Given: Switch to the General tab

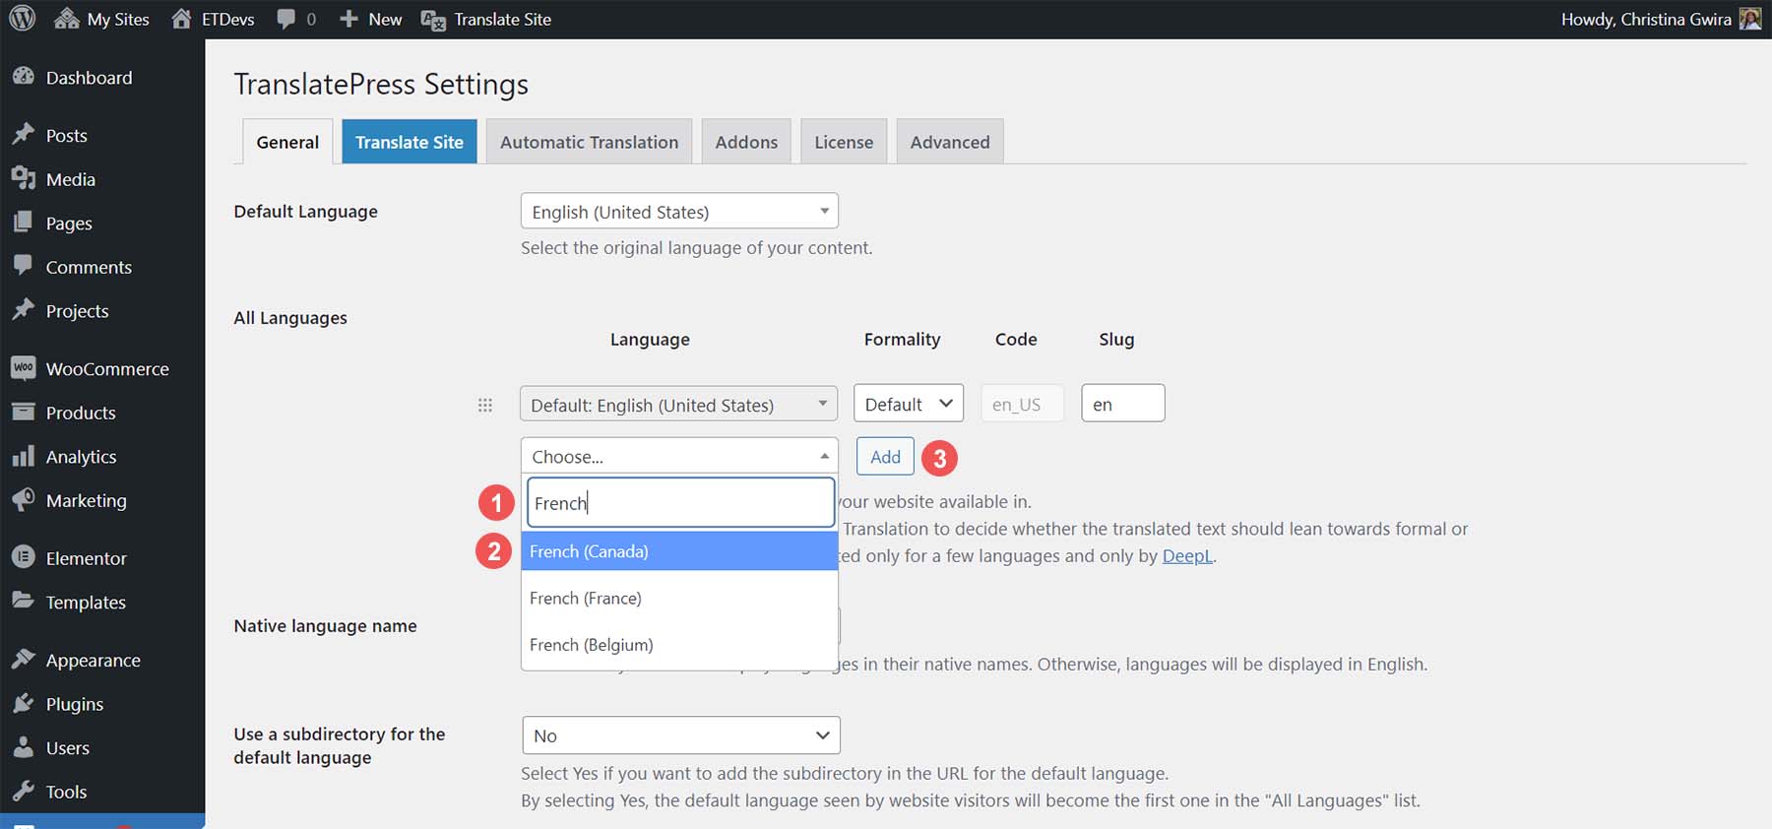Looking at the screenshot, I should (x=287, y=142).
